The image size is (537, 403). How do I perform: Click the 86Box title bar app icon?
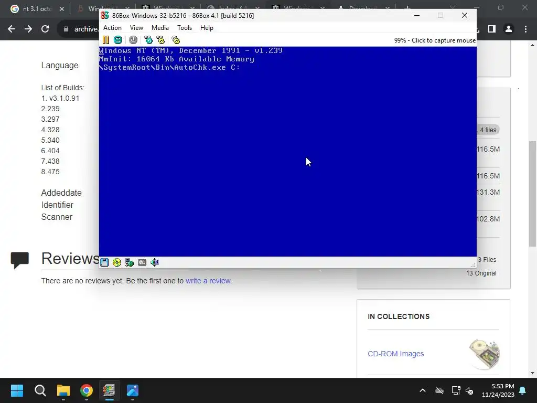coord(105,15)
